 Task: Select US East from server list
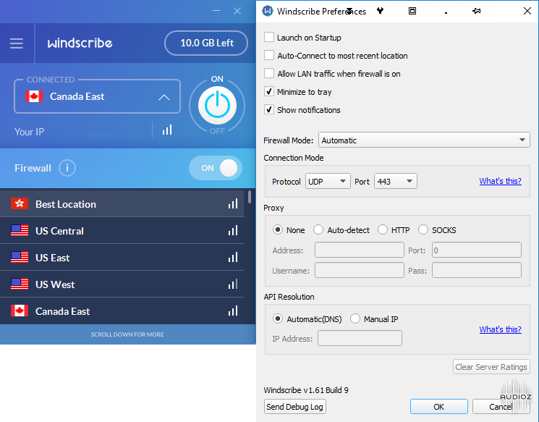tap(122, 257)
